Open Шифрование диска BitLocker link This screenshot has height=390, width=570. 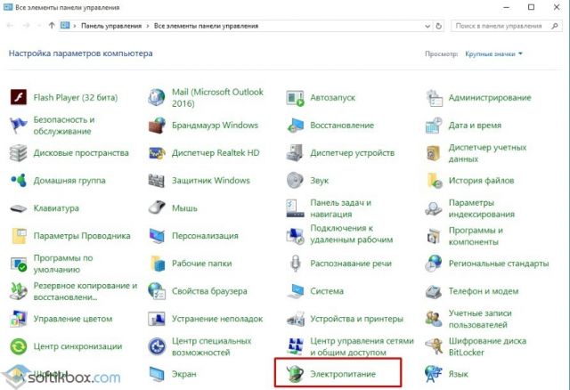(x=487, y=346)
